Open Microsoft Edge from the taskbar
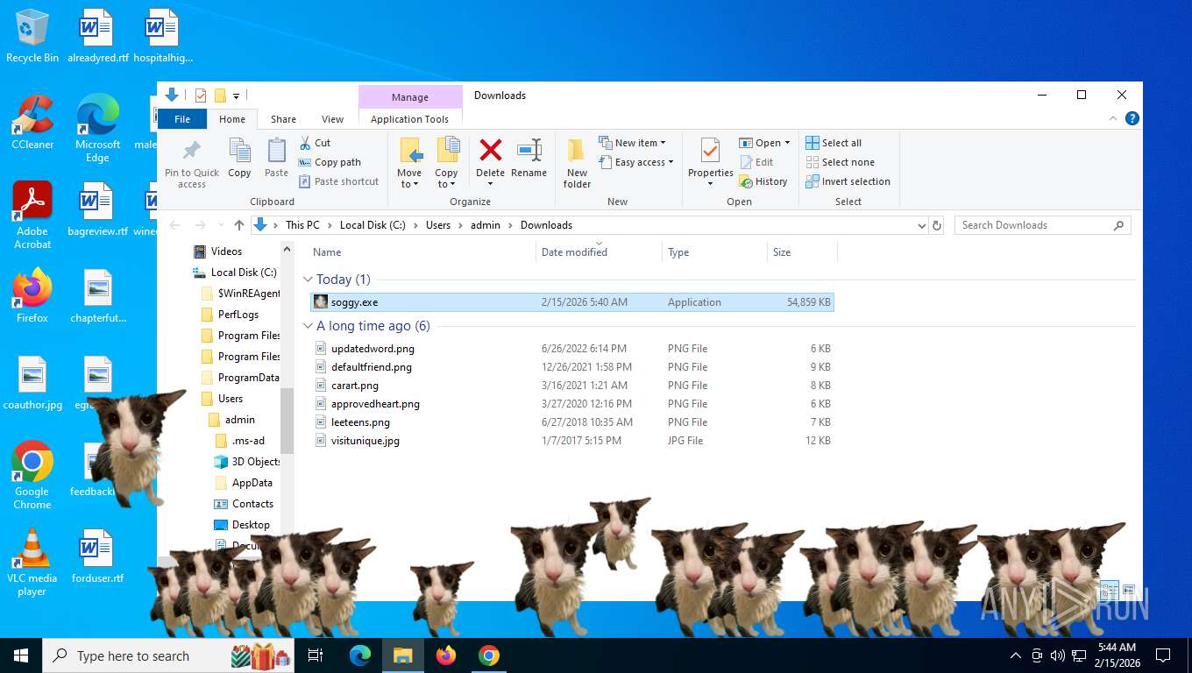This screenshot has height=673, width=1192. pos(360,655)
